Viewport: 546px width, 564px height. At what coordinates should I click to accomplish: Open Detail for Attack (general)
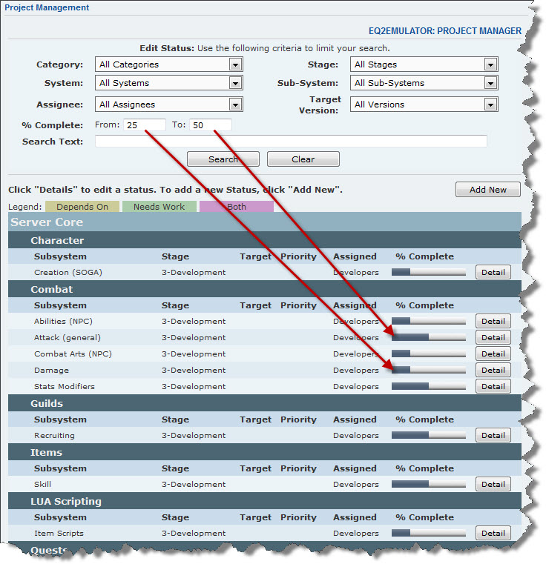click(x=493, y=338)
